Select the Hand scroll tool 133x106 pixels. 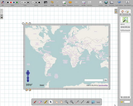click(x=61, y=102)
